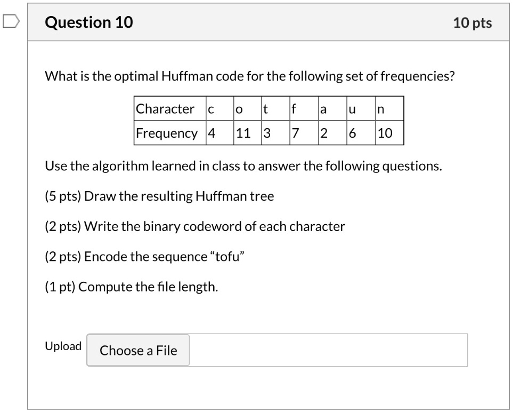Click frequency cell with value 10
512x412 pixels.
389,133
